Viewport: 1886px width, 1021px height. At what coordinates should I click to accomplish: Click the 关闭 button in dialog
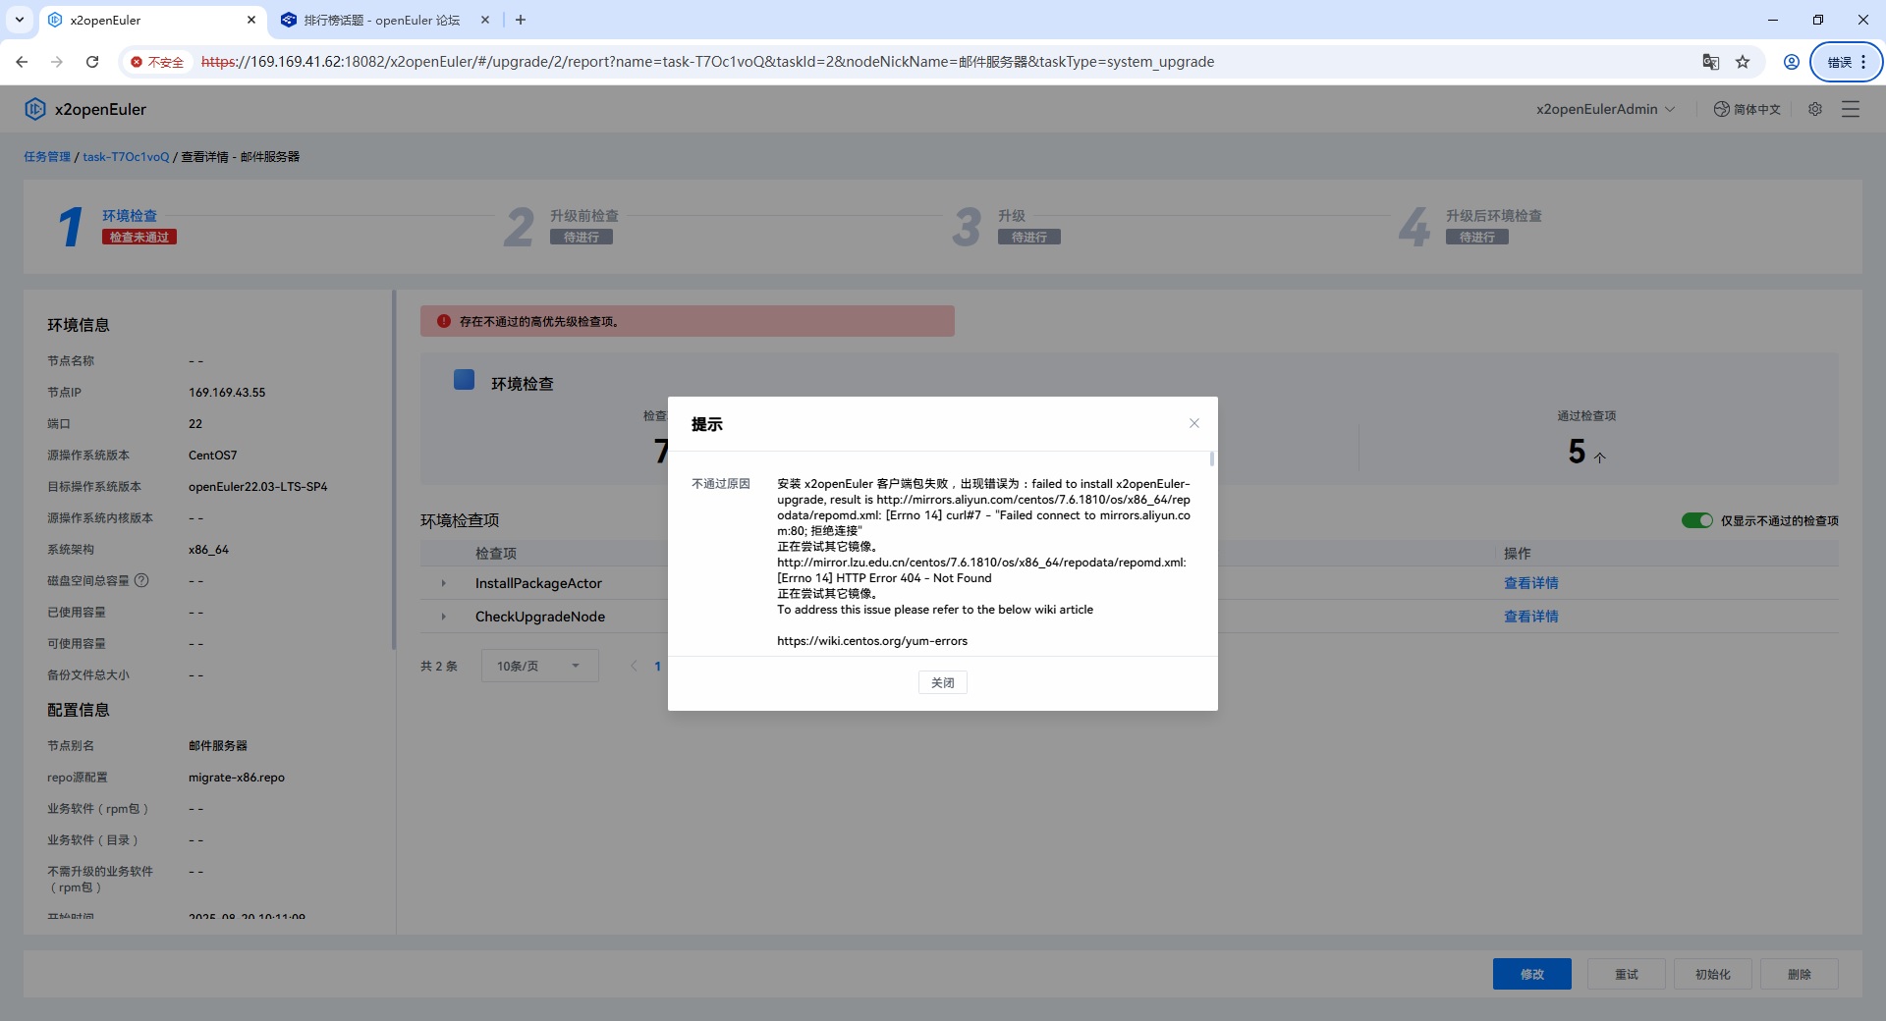coord(942,682)
